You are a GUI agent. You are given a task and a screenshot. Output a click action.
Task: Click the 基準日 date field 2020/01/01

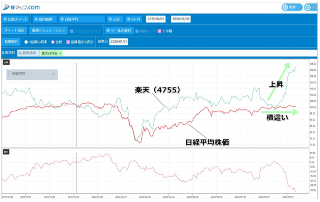(119, 42)
